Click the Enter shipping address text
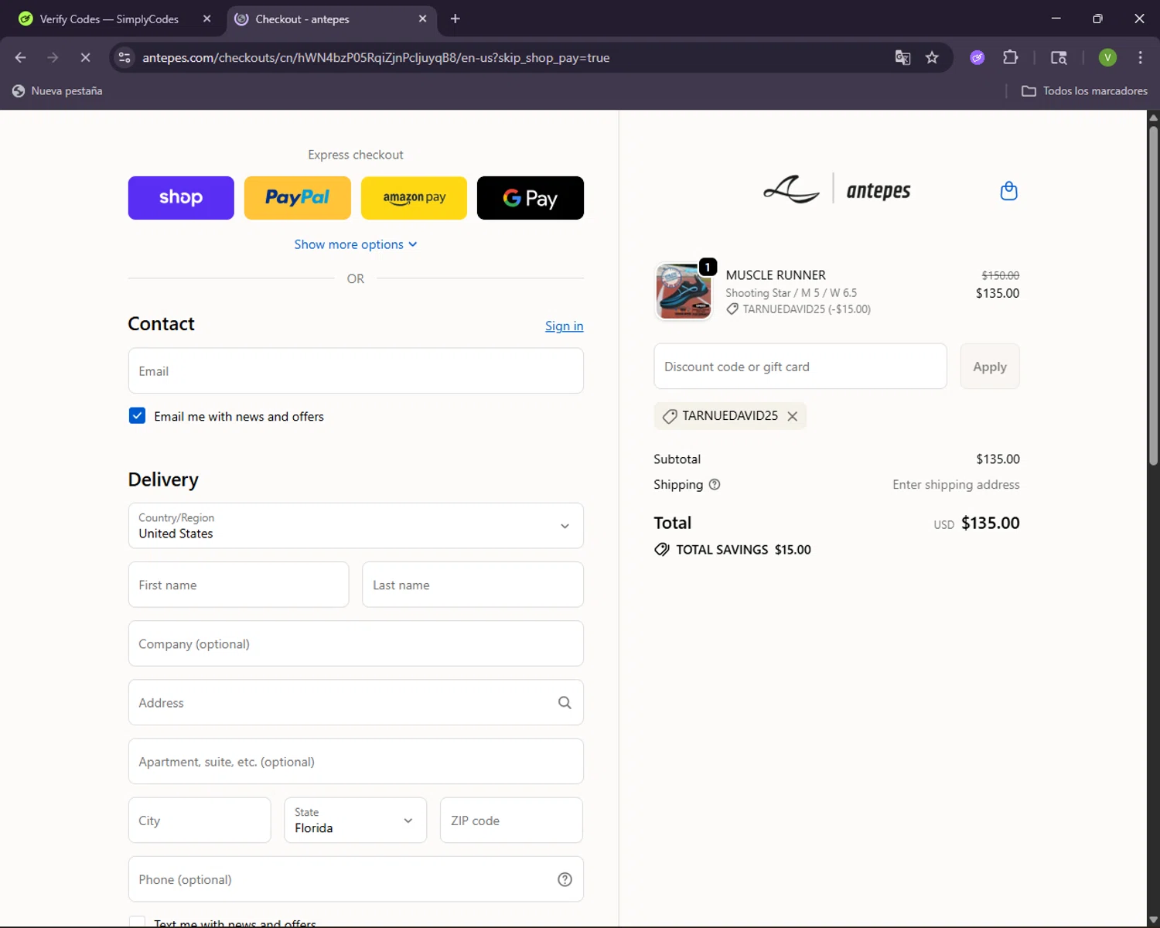1160x928 pixels. tap(956, 485)
